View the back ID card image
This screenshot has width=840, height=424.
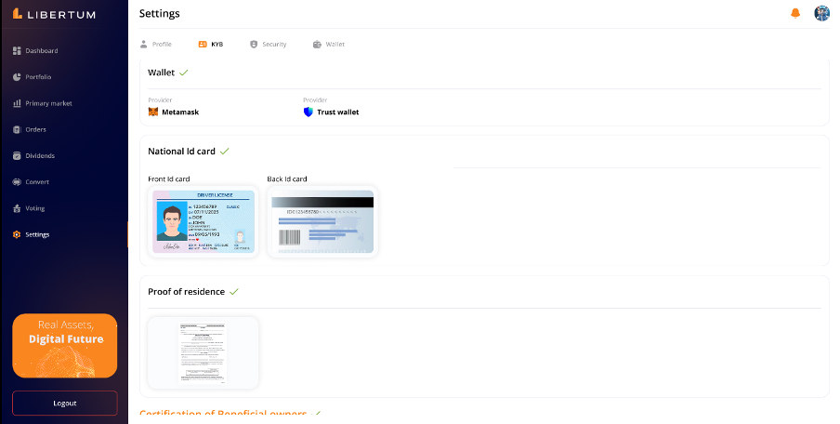coord(322,221)
